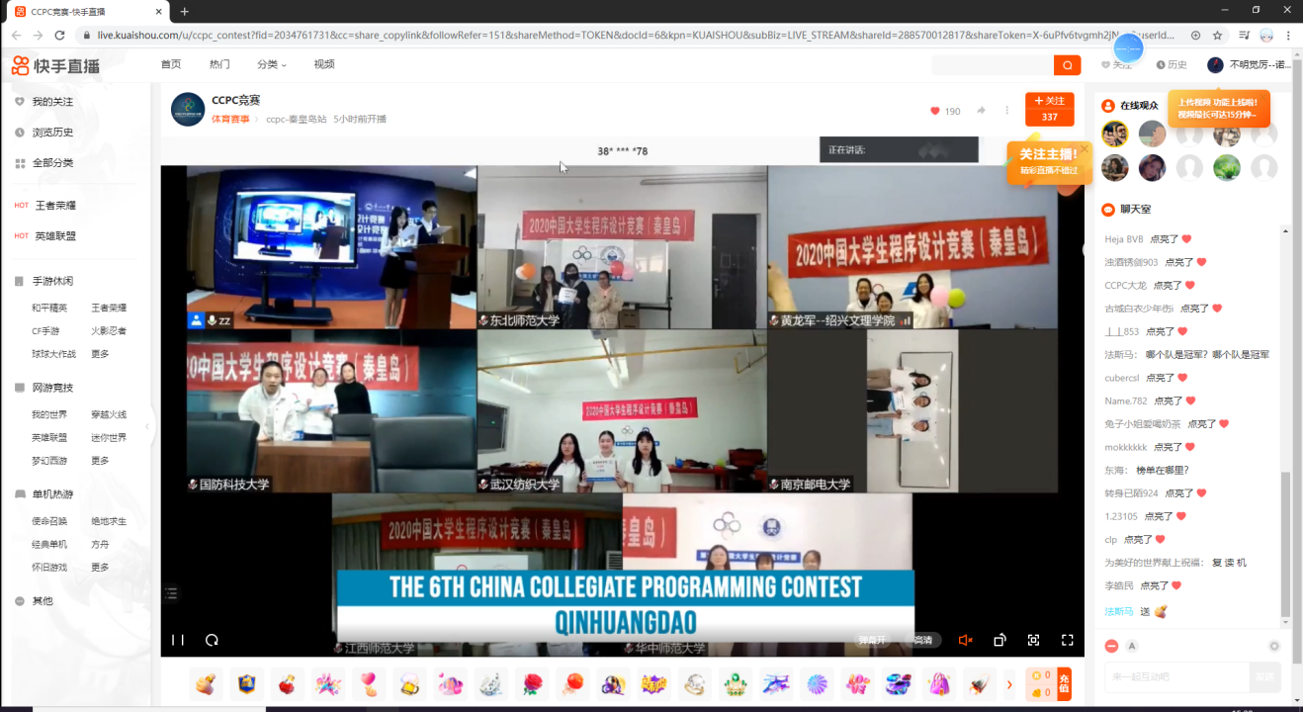Viewport: 1303px width, 712px height.
Task: Toggle the 弹幕开 danmaku switch
Action: (x=872, y=640)
